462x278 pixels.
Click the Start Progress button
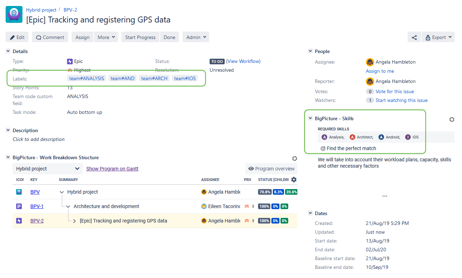click(x=140, y=37)
